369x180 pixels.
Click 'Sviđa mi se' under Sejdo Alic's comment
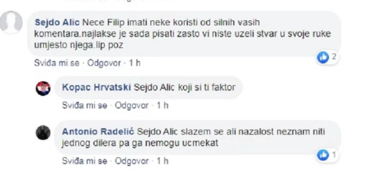[x=56, y=63]
